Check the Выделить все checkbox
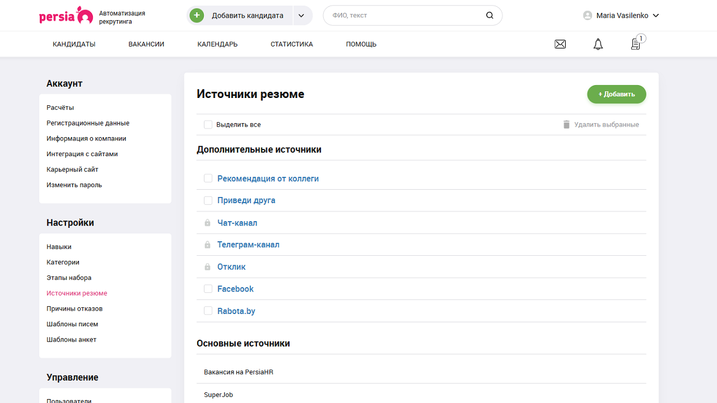The width and height of the screenshot is (717, 403). [208, 124]
